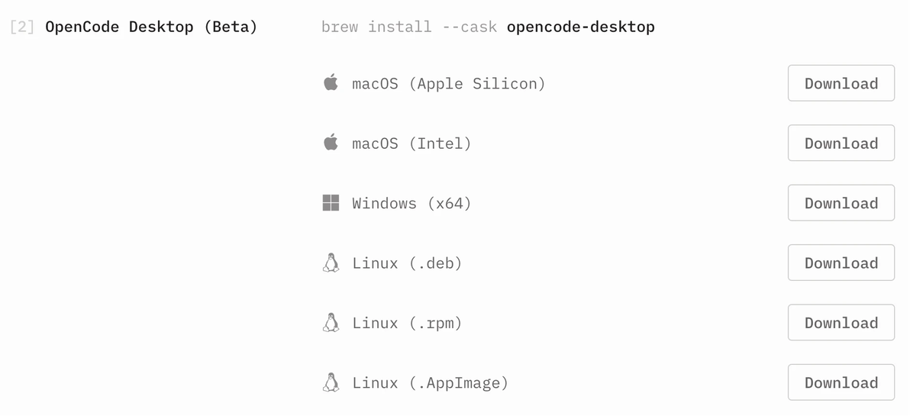Image resolution: width=910 pixels, height=416 pixels.
Task: Download the macOS Intel build
Action: [x=841, y=143]
